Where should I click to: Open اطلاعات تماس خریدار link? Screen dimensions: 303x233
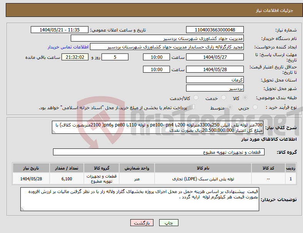click(x=68, y=47)
